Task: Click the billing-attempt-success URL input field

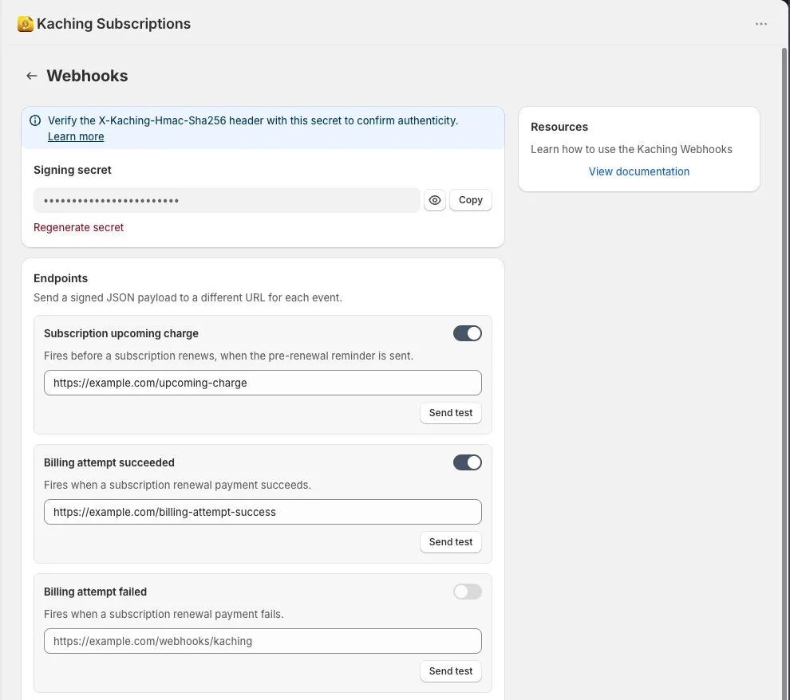Action: 263,512
